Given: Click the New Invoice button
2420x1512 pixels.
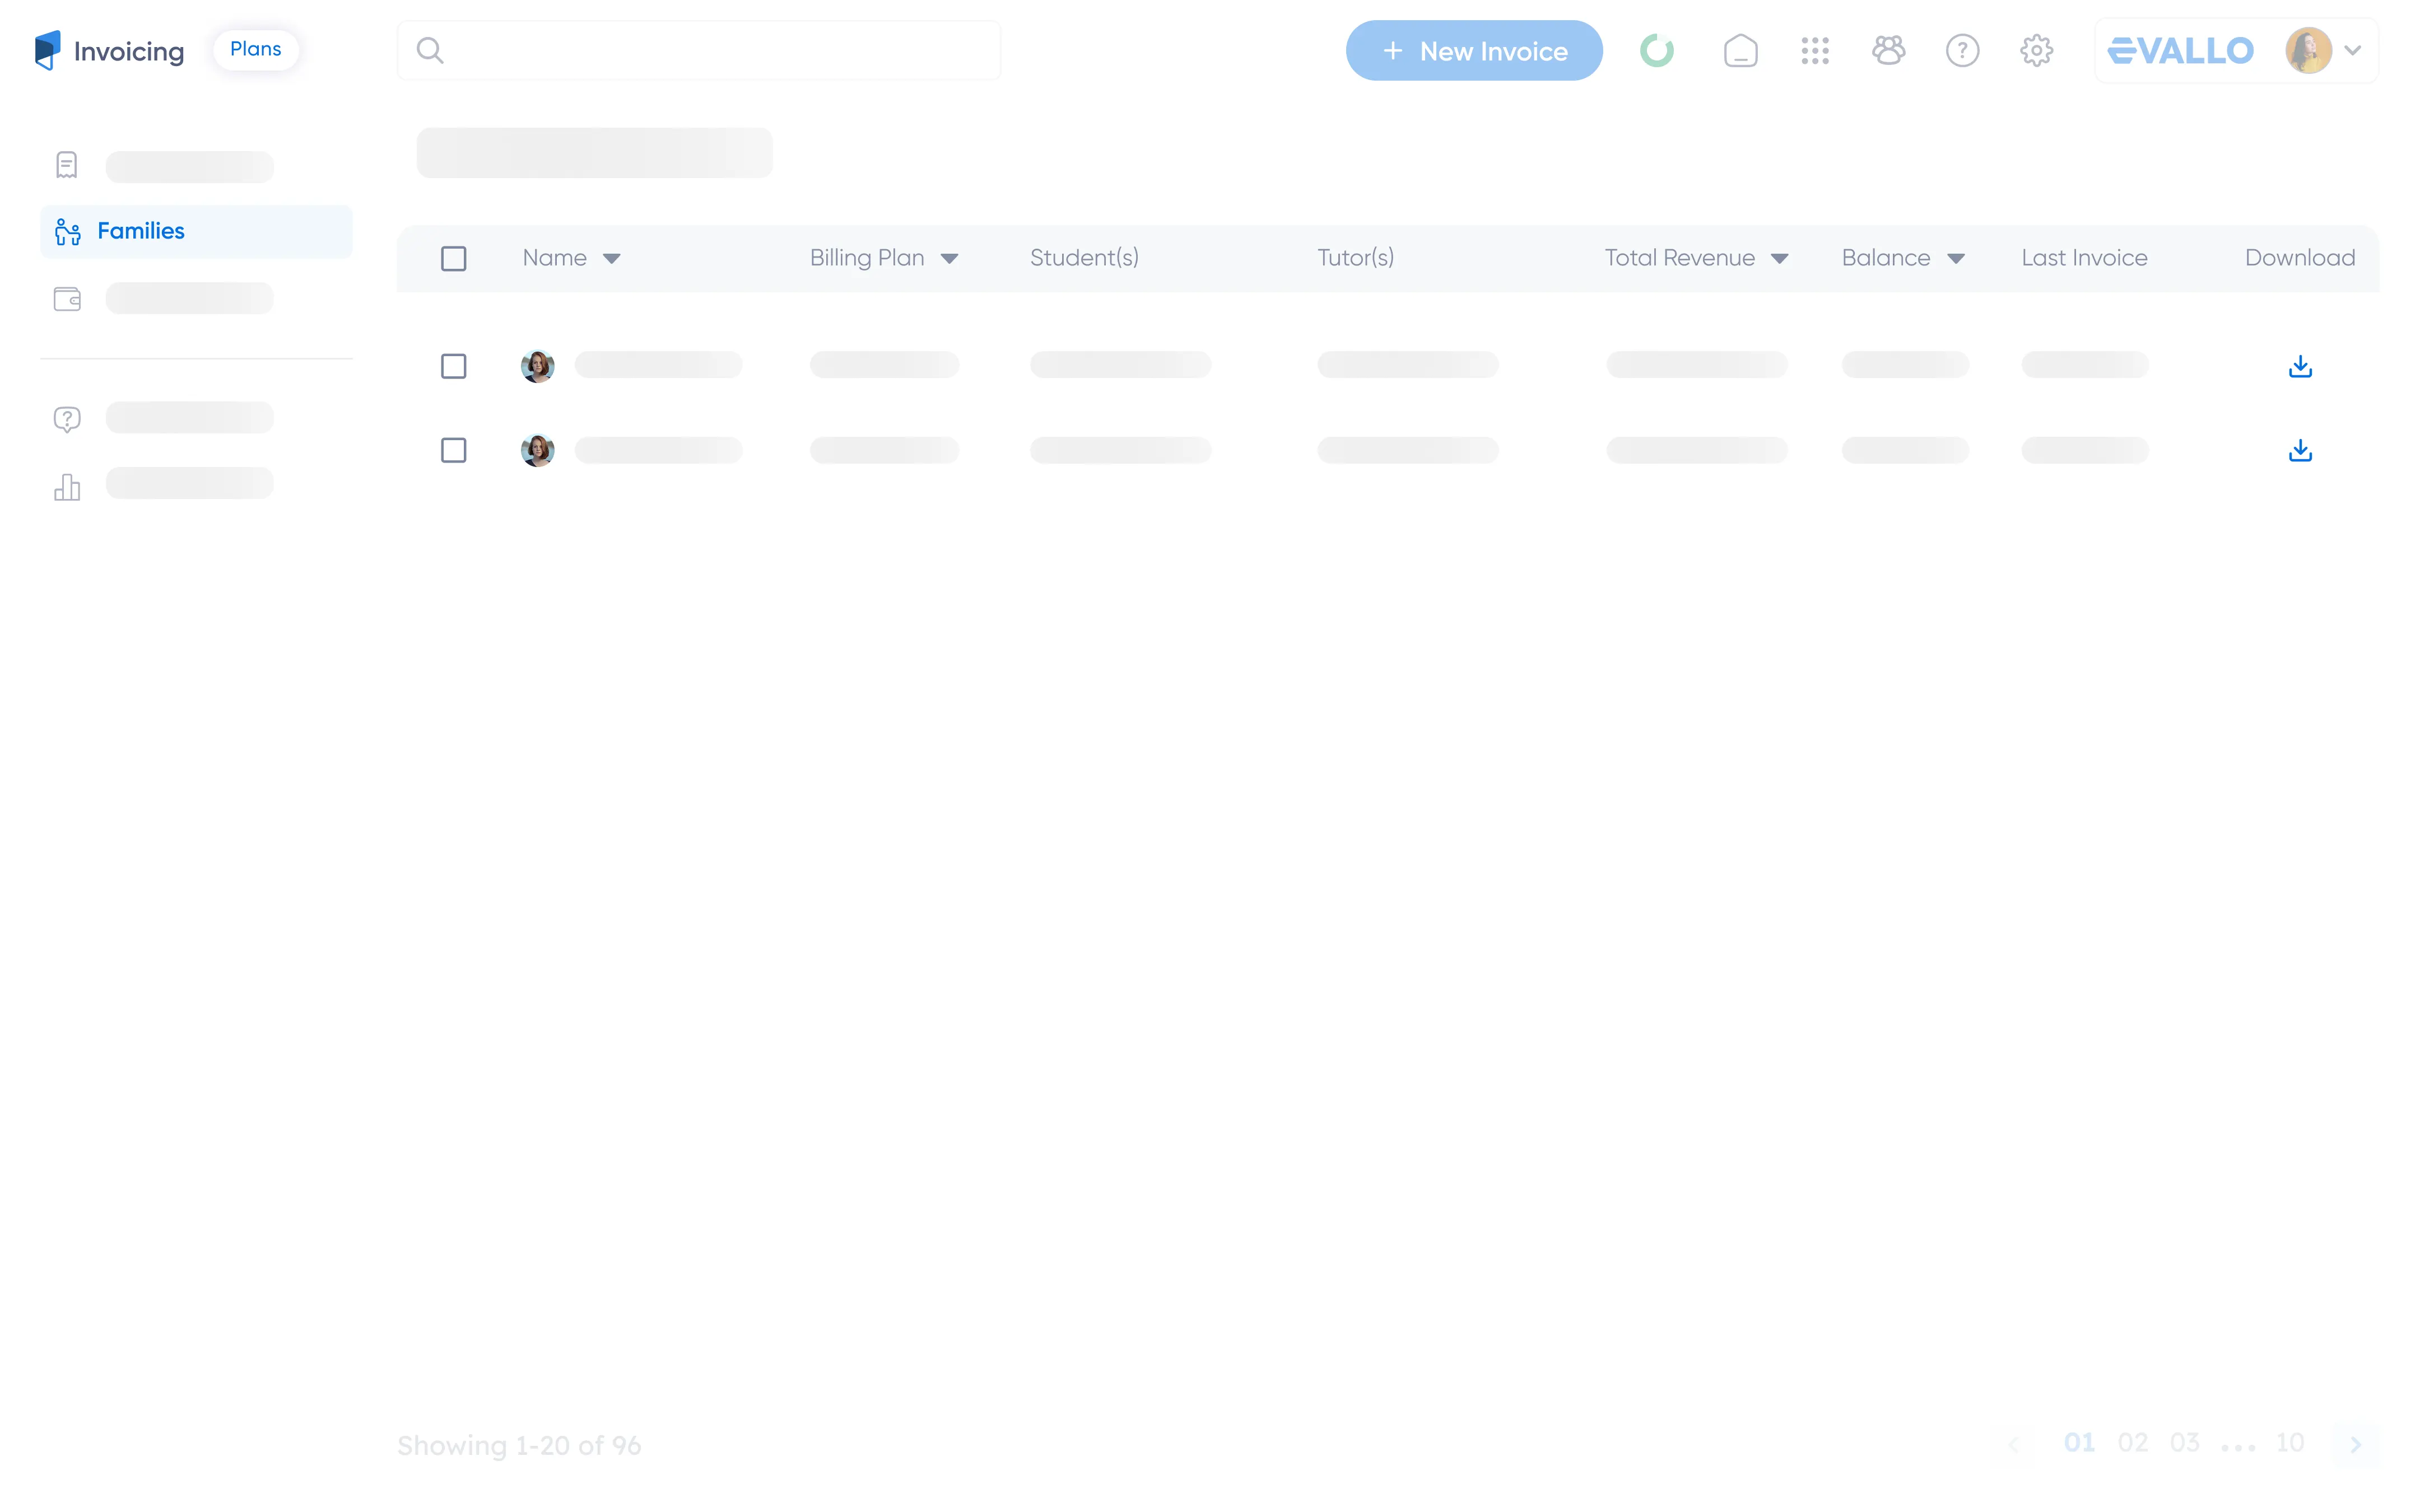Looking at the screenshot, I should tap(1473, 50).
